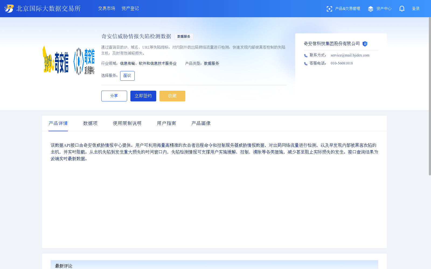Image resolution: width=431 pixels, height=269 pixels.
Task: Select the 面议 service option
Action: click(127, 76)
